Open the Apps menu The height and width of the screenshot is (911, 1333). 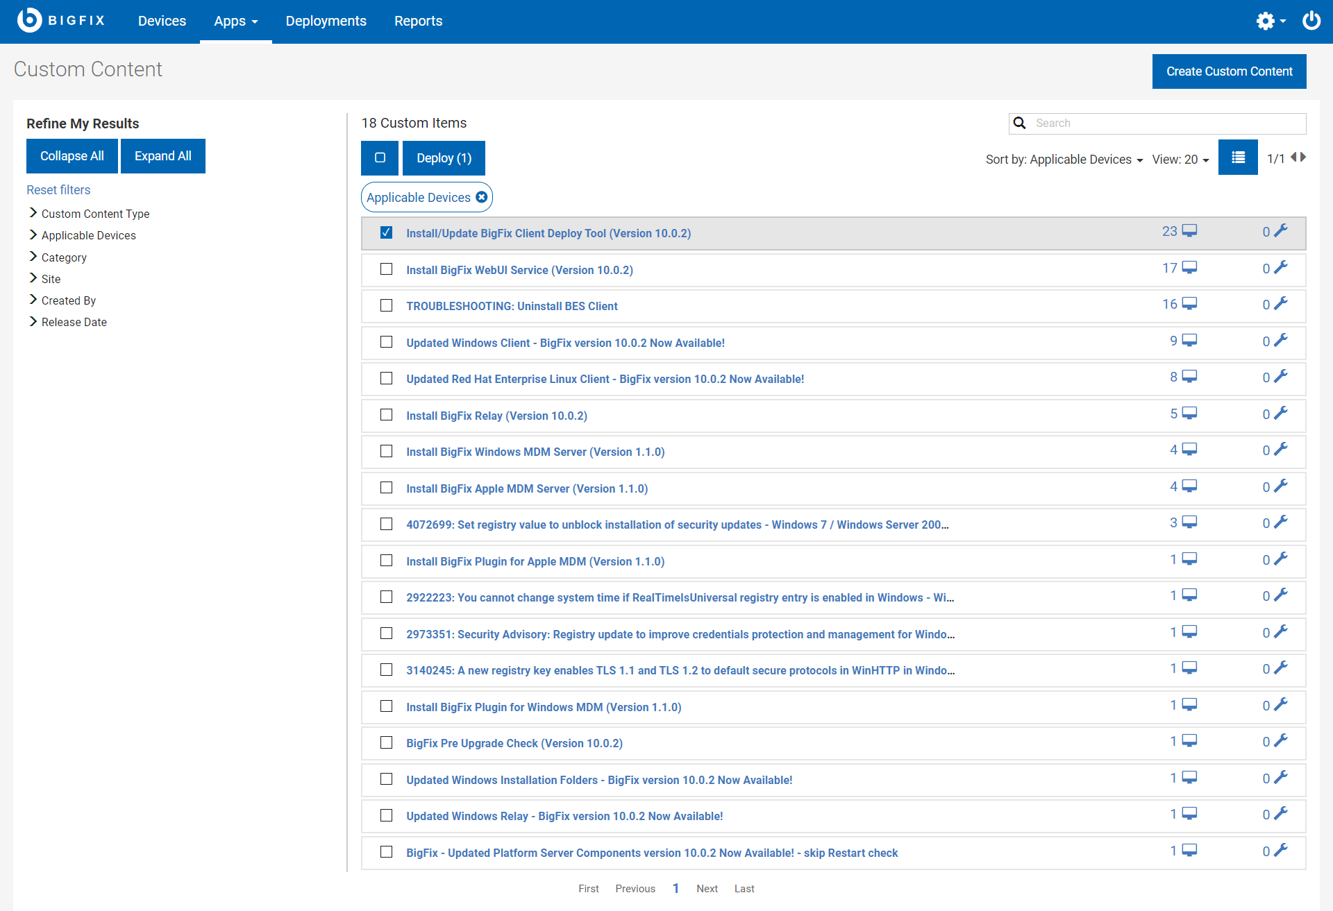[235, 22]
